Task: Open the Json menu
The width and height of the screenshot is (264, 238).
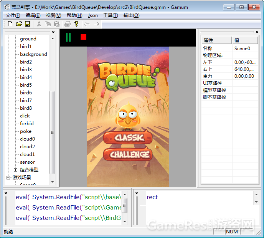Action: point(93,15)
